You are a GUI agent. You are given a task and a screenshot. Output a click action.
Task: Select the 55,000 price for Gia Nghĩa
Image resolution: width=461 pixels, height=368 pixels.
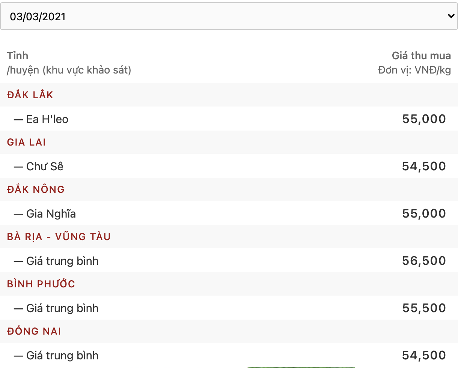[424, 213]
